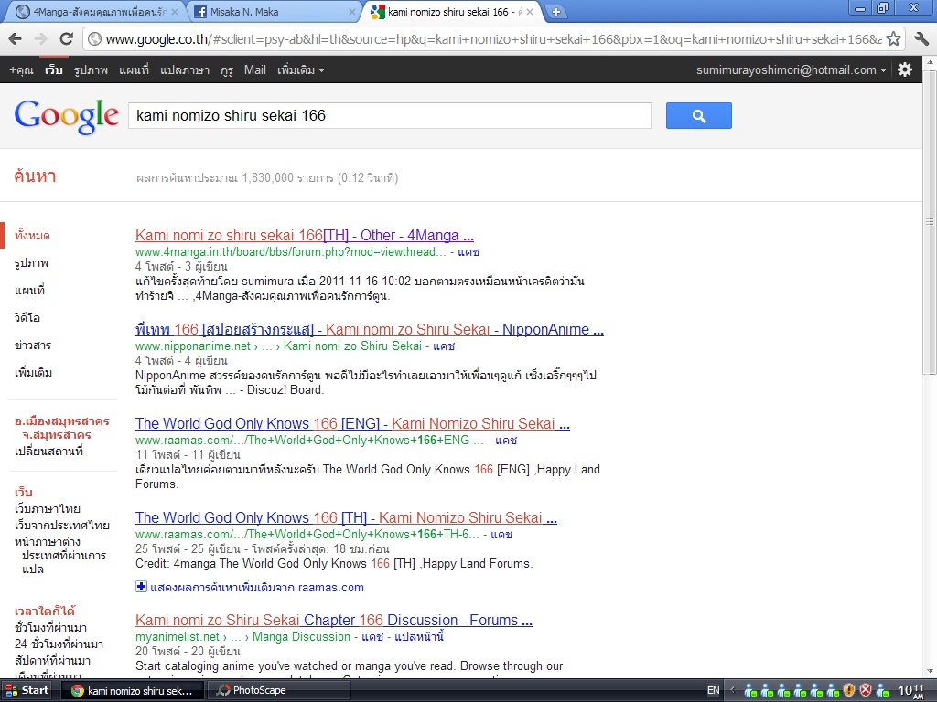Click the search query input field

tap(390, 116)
